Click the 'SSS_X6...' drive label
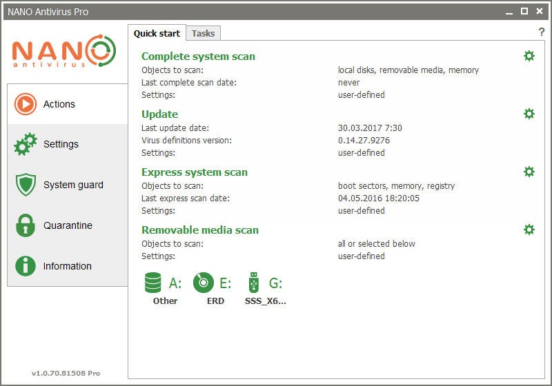This screenshot has width=552, height=386. (x=266, y=301)
